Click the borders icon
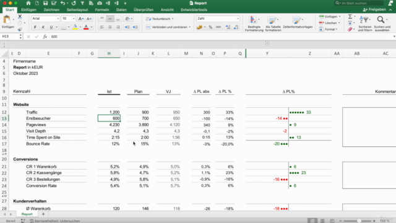This screenshot has height=223, width=396. tap(64, 27)
